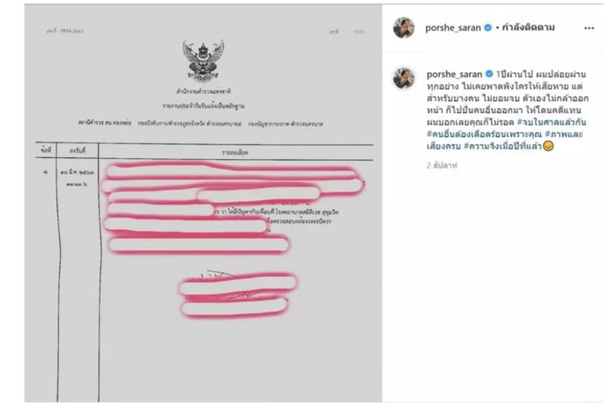
Task: Open porshe_saran username in the header
Action: (x=453, y=28)
